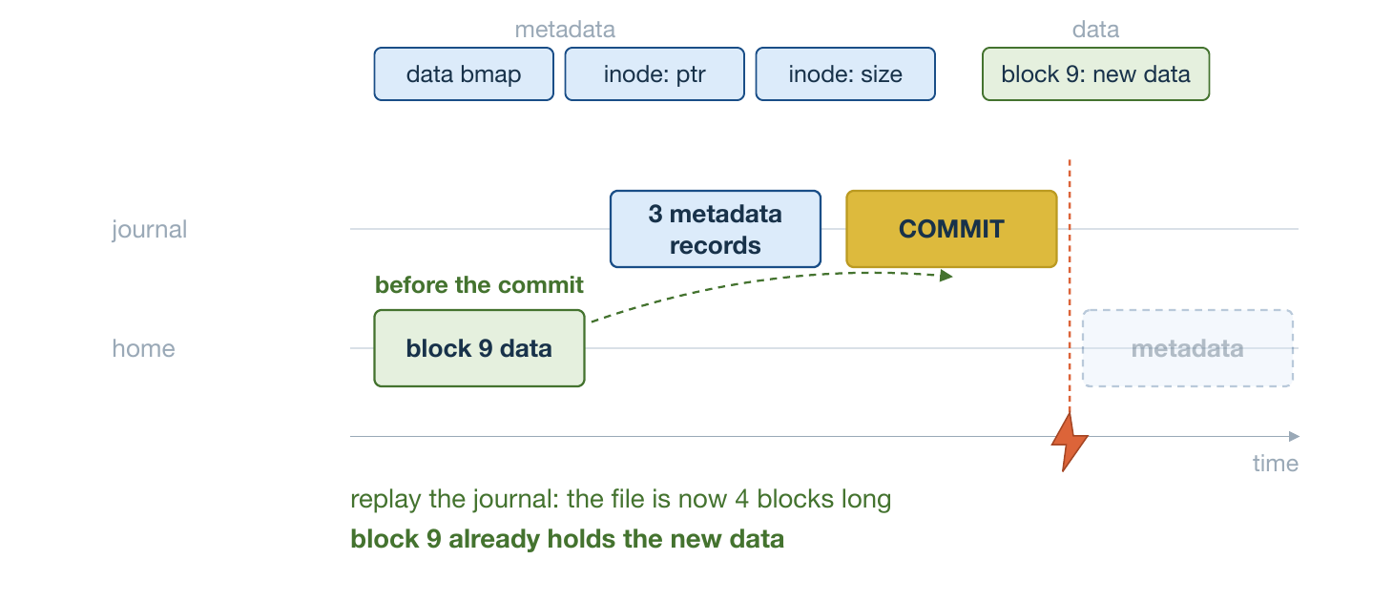Click the yellow COMMIT block
The width and height of the screenshot is (1393, 601).
[x=951, y=229]
